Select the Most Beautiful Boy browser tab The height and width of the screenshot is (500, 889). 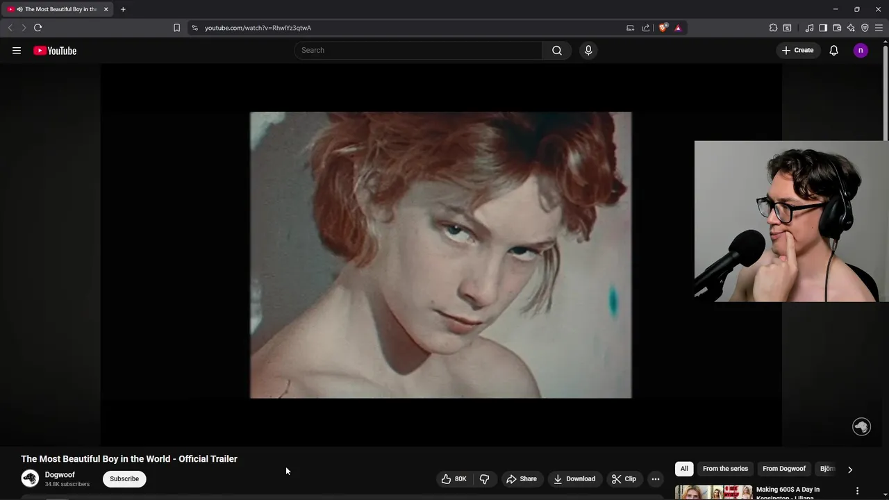click(x=57, y=9)
